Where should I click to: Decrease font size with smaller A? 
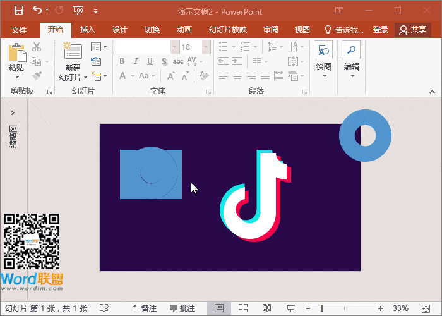(x=185, y=76)
